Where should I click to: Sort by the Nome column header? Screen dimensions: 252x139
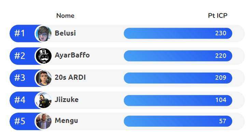65,16
